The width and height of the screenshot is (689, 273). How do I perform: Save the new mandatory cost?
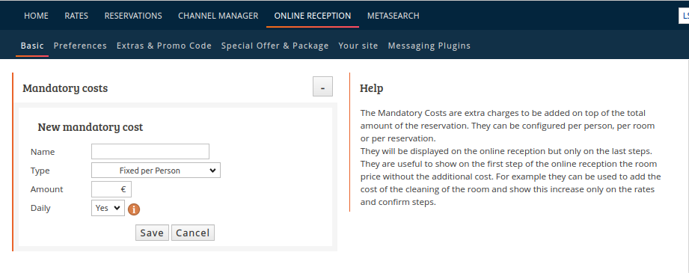point(152,233)
